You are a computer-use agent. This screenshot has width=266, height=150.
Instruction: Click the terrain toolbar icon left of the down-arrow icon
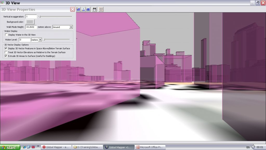click(78, 9)
